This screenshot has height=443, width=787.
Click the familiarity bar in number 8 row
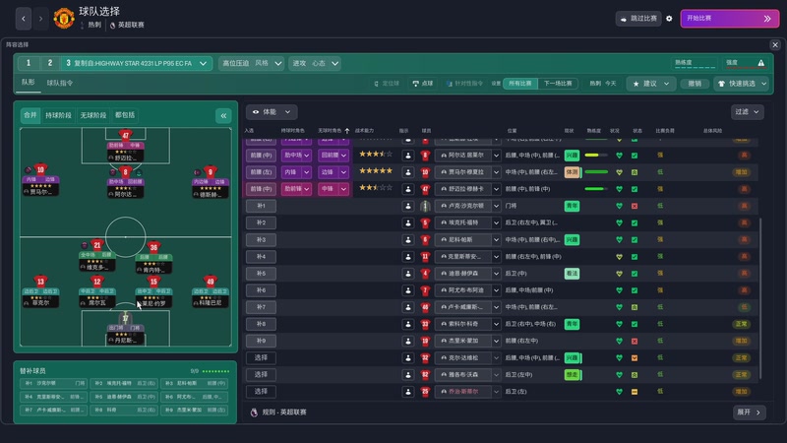[x=596, y=156]
